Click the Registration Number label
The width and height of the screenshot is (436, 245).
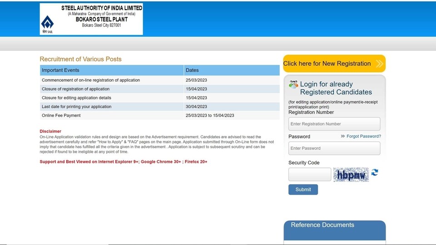point(311,112)
